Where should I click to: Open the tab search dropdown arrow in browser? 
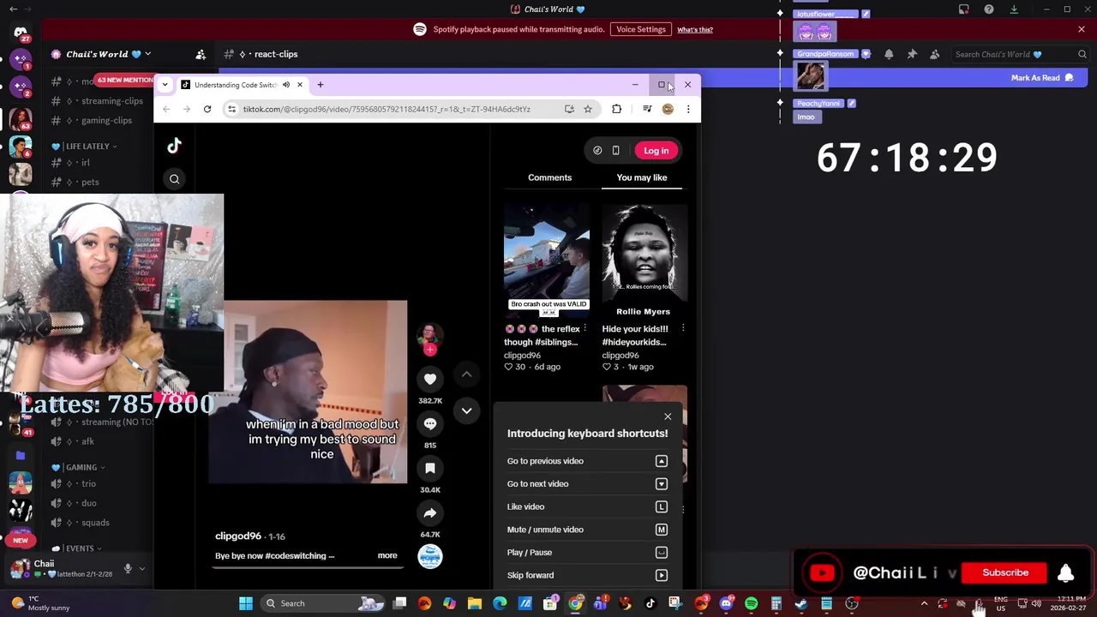(165, 85)
